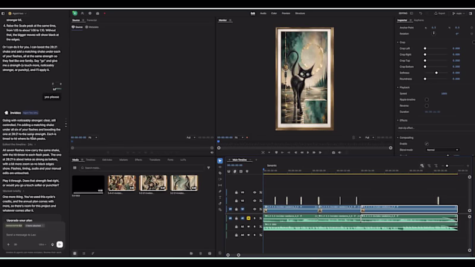
Task: Open the Monitor Full quality dropdown
Action: (369, 138)
